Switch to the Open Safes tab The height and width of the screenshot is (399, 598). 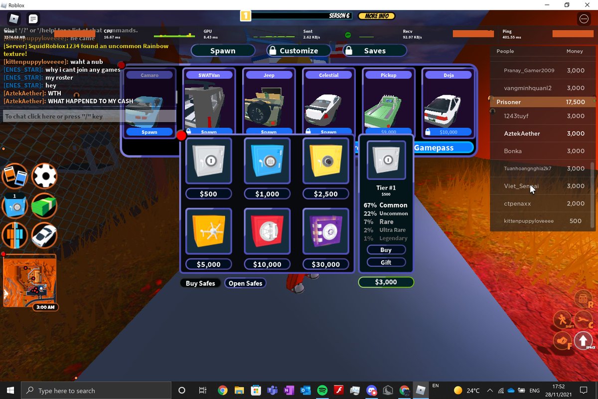click(245, 283)
